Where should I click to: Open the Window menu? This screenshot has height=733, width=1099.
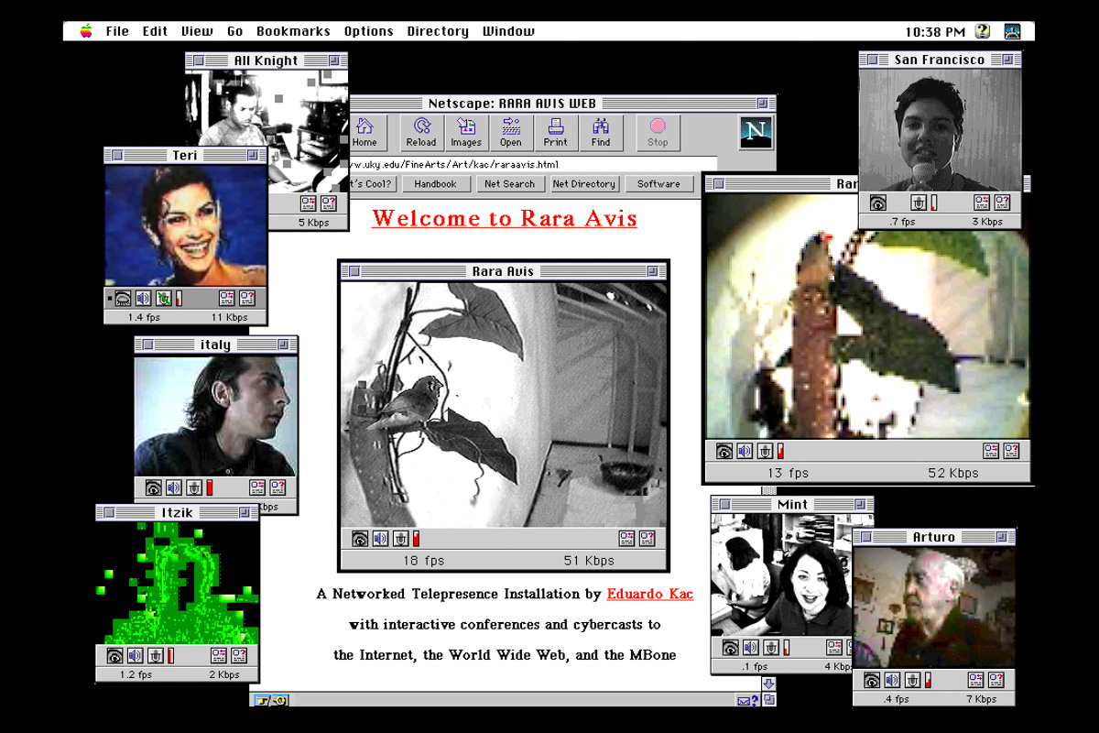tap(508, 31)
